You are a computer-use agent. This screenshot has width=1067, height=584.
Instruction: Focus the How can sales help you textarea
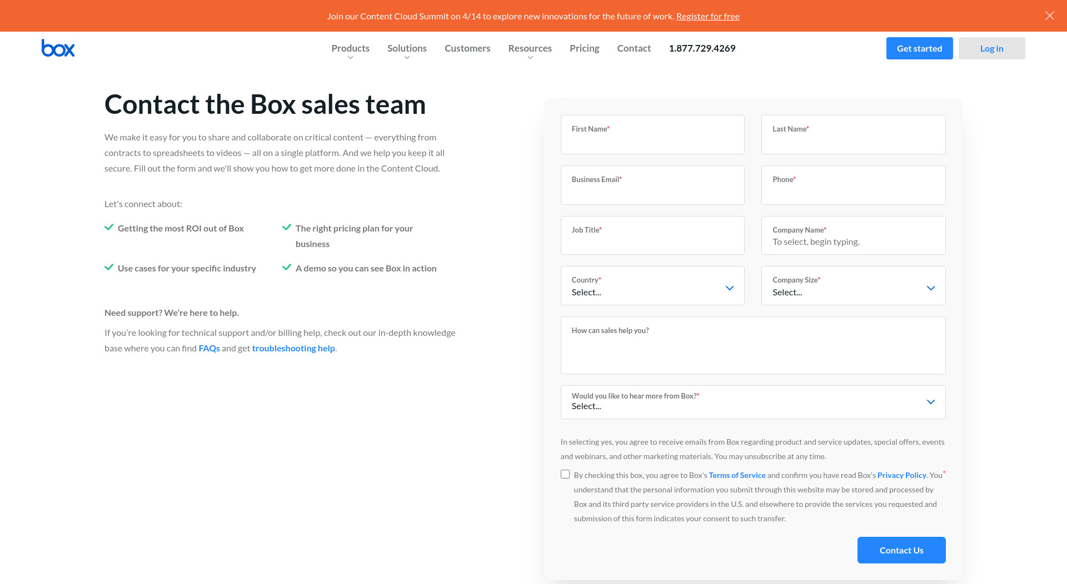[x=753, y=345]
